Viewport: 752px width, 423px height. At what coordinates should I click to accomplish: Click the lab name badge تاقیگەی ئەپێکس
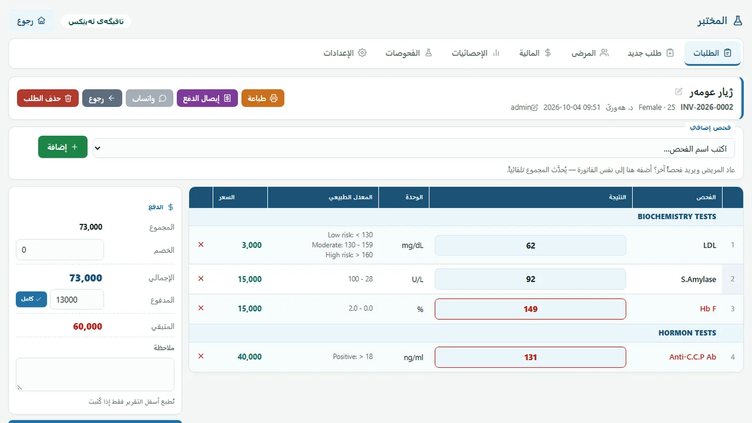(96, 21)
